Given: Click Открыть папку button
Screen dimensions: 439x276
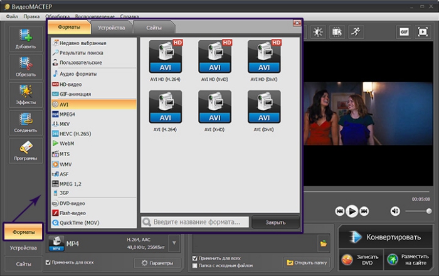Looking at the screenshot, I should tap(307, 263).
